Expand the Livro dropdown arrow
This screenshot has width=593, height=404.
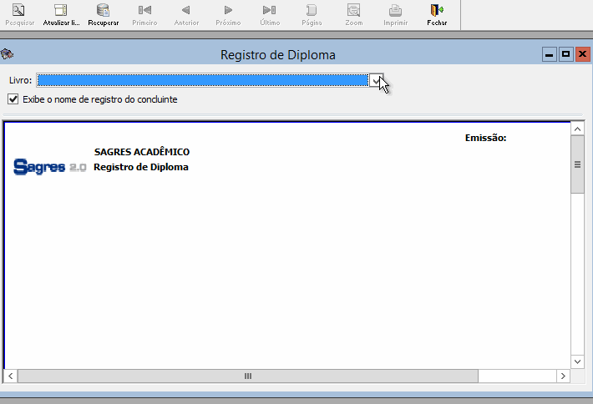click(378, 80)
